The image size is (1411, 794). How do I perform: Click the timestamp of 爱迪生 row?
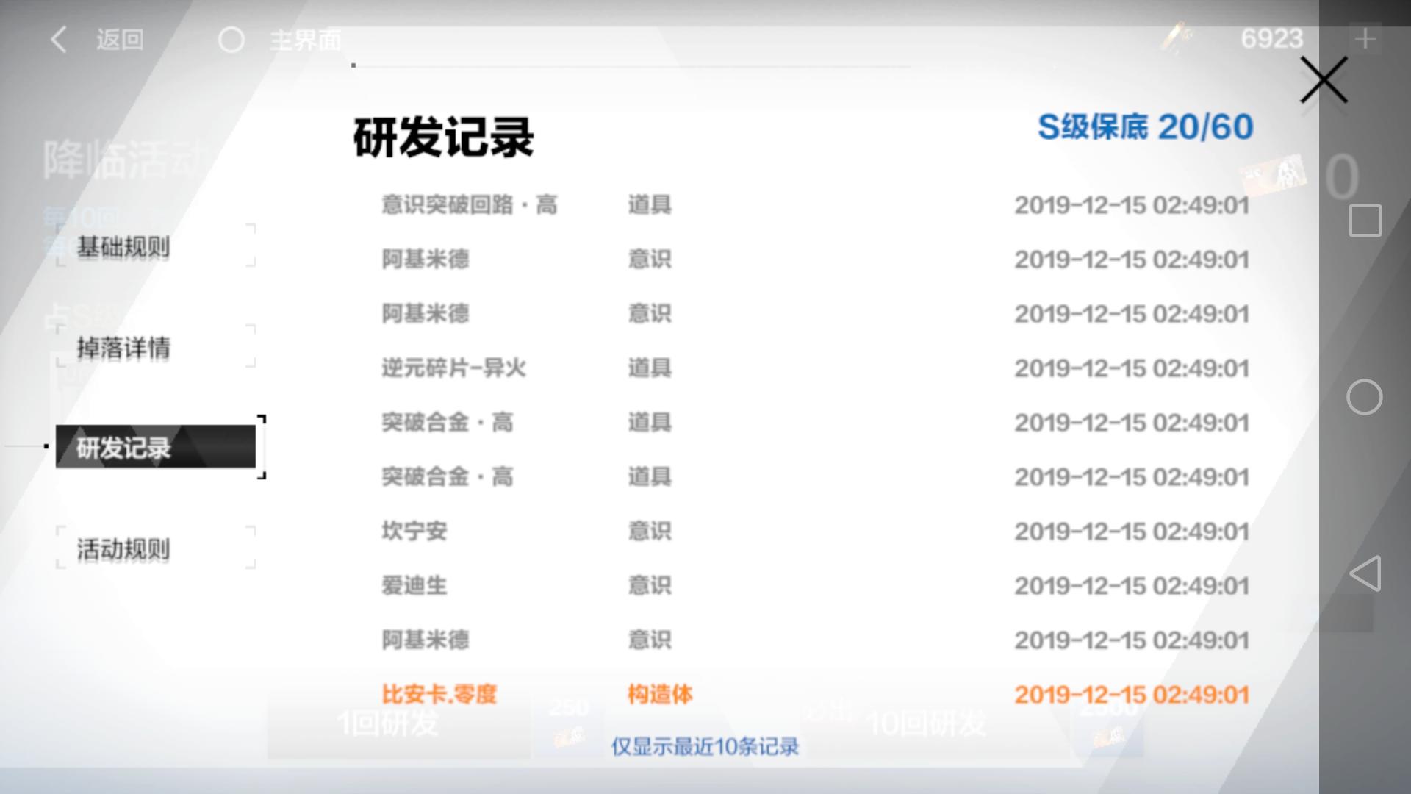(1132, 585)
